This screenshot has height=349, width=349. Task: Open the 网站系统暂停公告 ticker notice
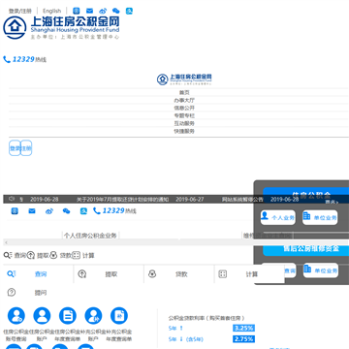(242, 200)
